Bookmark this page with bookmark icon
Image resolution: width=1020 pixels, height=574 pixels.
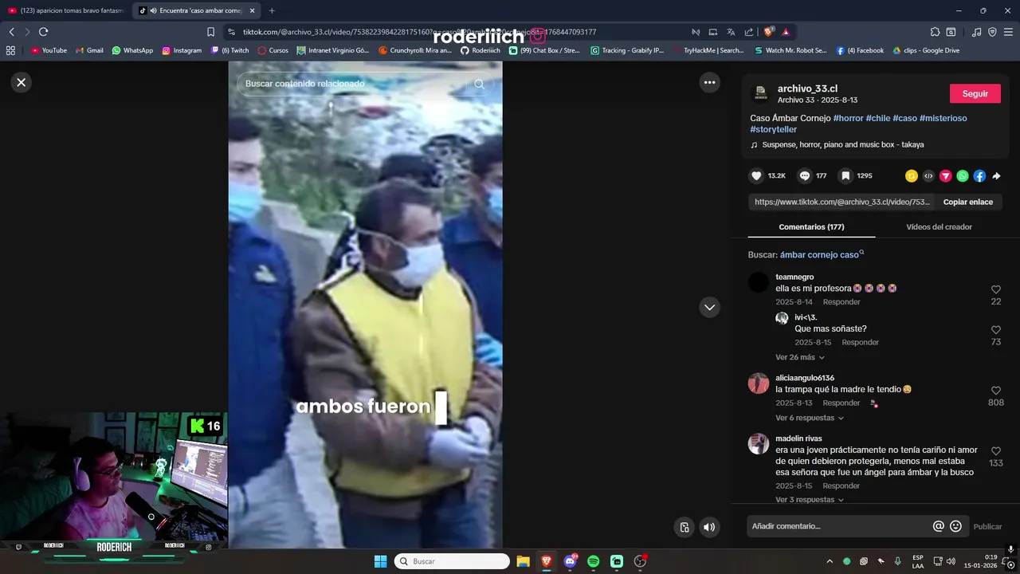click(x=210, y=32)
